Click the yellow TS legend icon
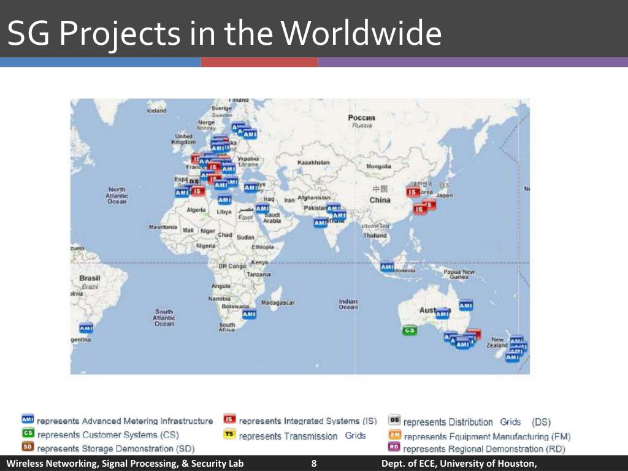The image size is (628, 471). coord(229,434)
